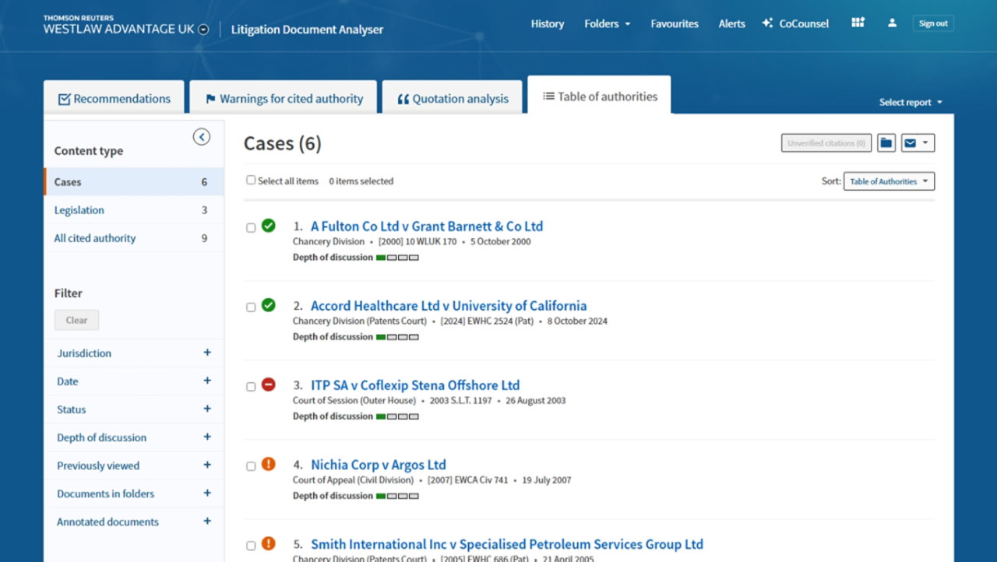Click green check status for A Fulton Co
The image size is (997, 562).
(x=269, y=226)
